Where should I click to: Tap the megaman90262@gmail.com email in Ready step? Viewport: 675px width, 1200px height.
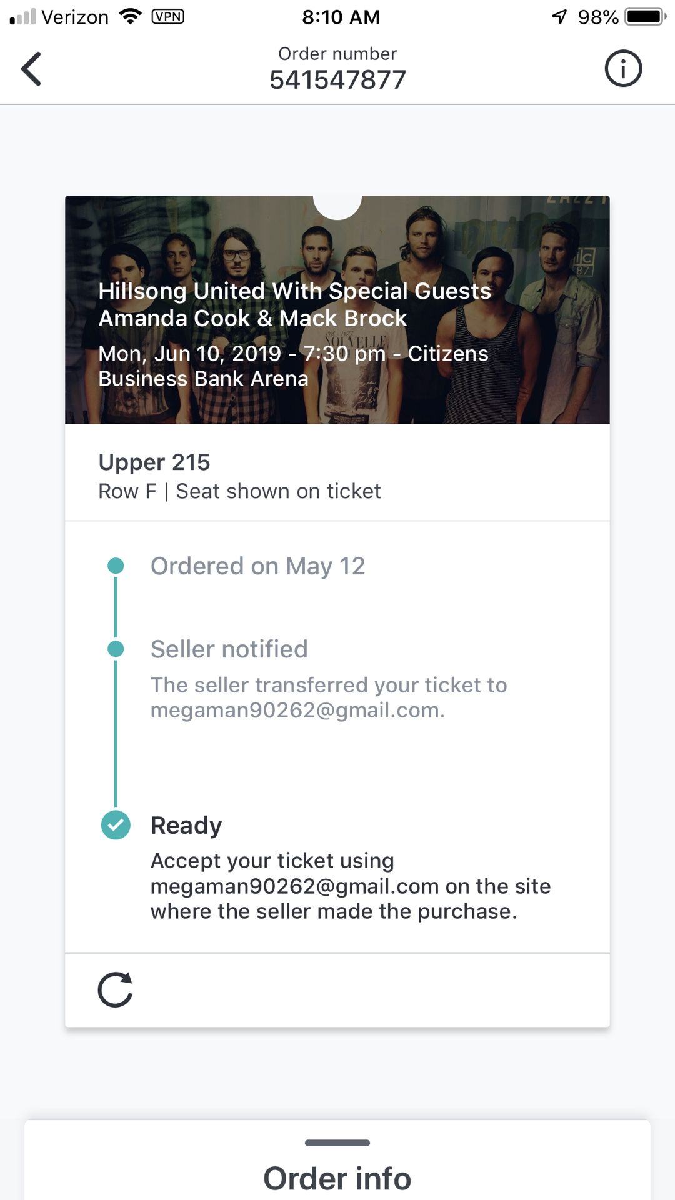click(x=294, y=886)
